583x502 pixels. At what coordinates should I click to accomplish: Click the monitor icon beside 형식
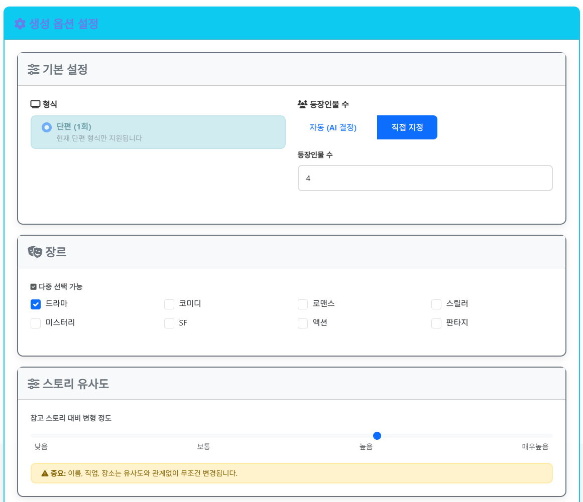[35, 104]
